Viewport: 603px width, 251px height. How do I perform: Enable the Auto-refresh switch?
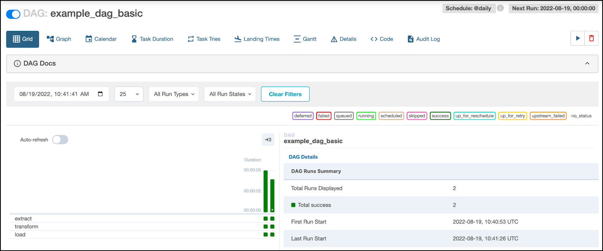click(60, 140)
